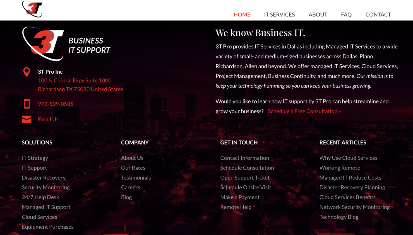Screen dimensions: 413x235
Task: Read the Why Use Cloud Services article
Action: pyautogui.click(x=348, y=158)
